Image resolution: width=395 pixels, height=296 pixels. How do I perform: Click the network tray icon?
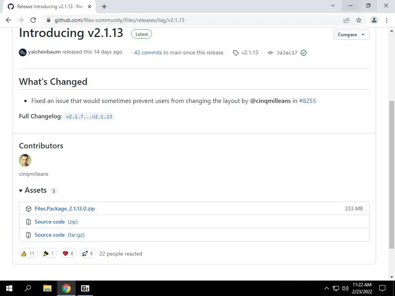[x=336, y=288]
